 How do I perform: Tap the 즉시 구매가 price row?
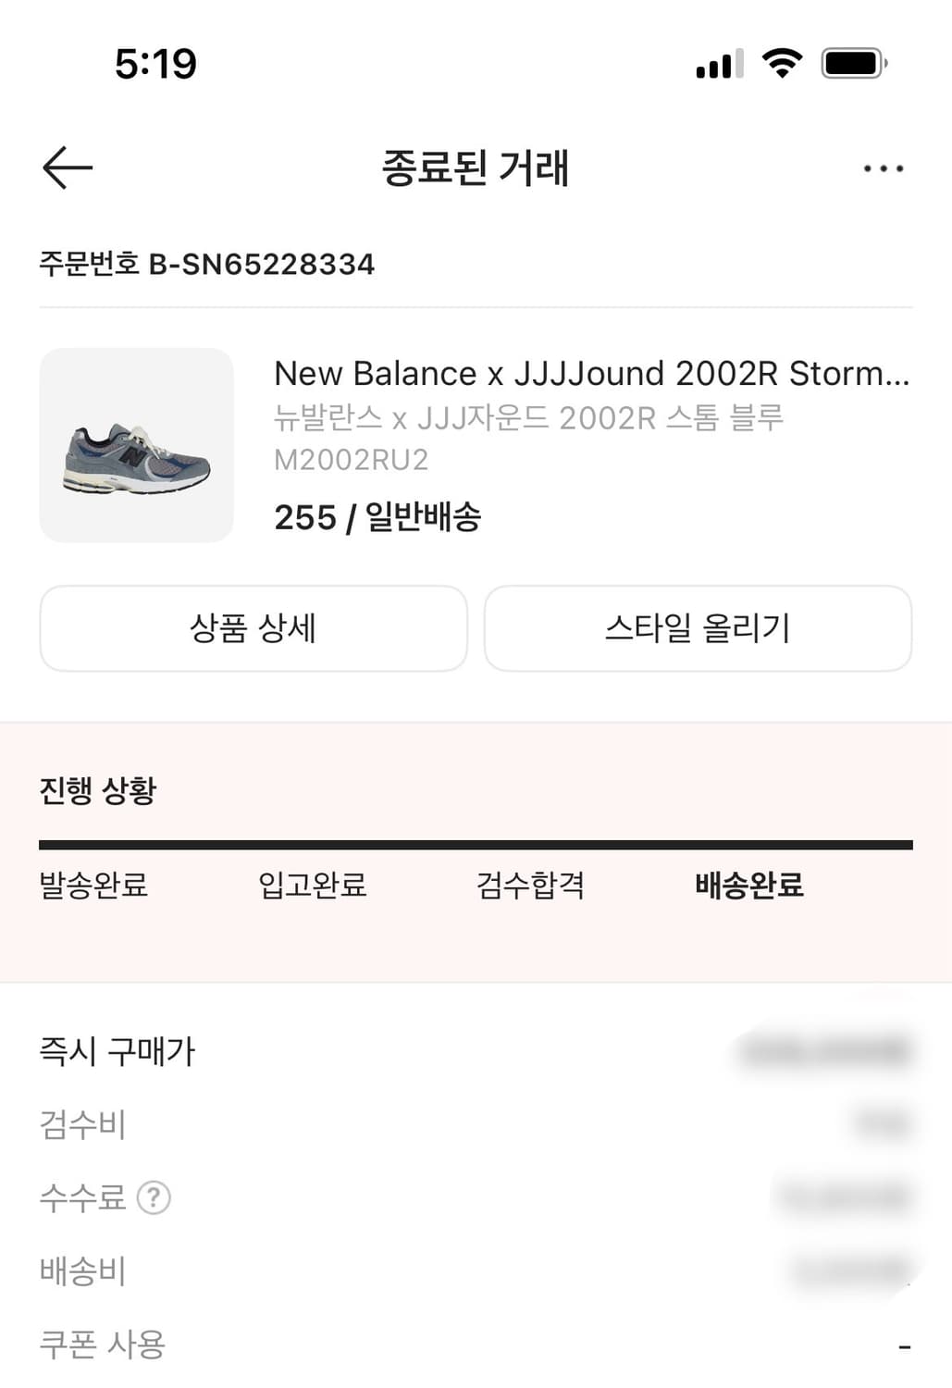point(117,1051)
